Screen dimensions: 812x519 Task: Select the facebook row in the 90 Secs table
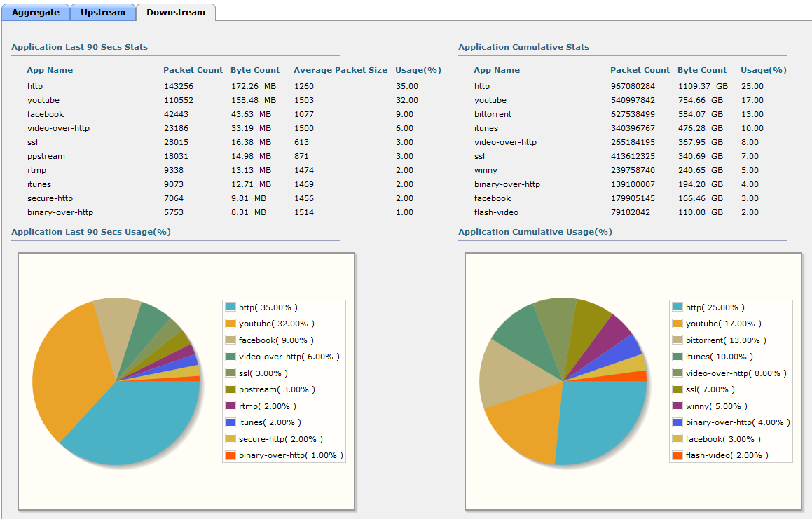point(46,114)
